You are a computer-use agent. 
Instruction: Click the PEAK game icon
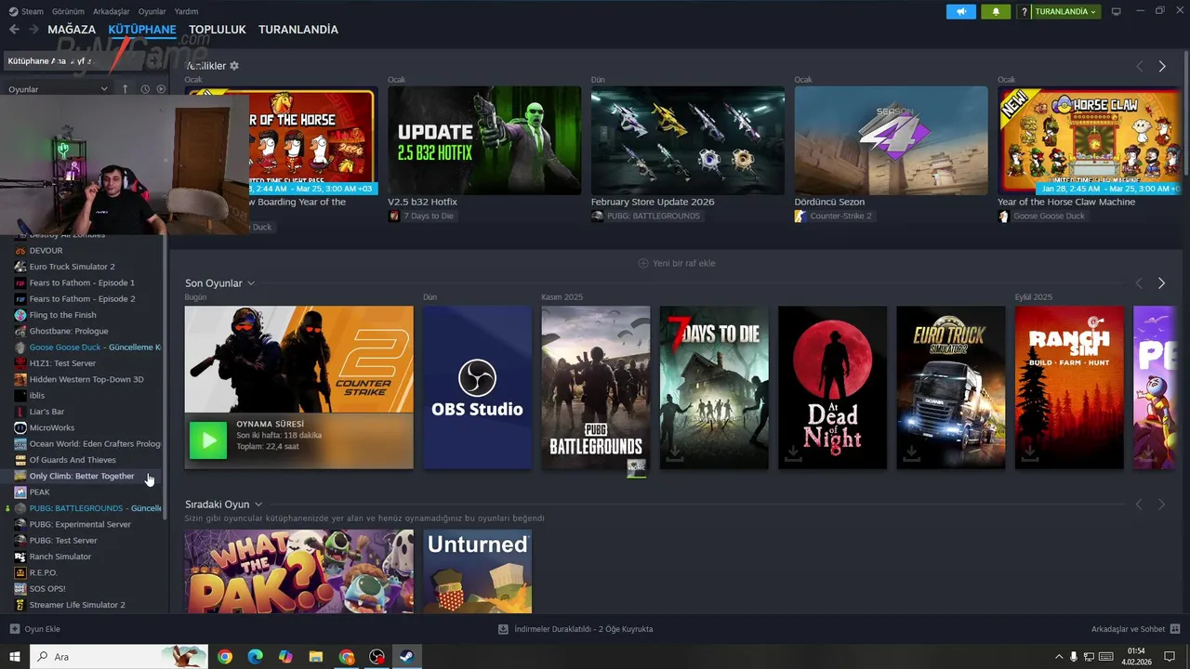(20, 492)
